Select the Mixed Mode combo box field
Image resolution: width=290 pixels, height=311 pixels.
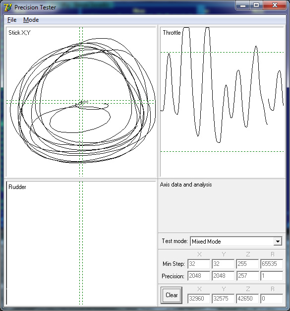pos(236,242)
